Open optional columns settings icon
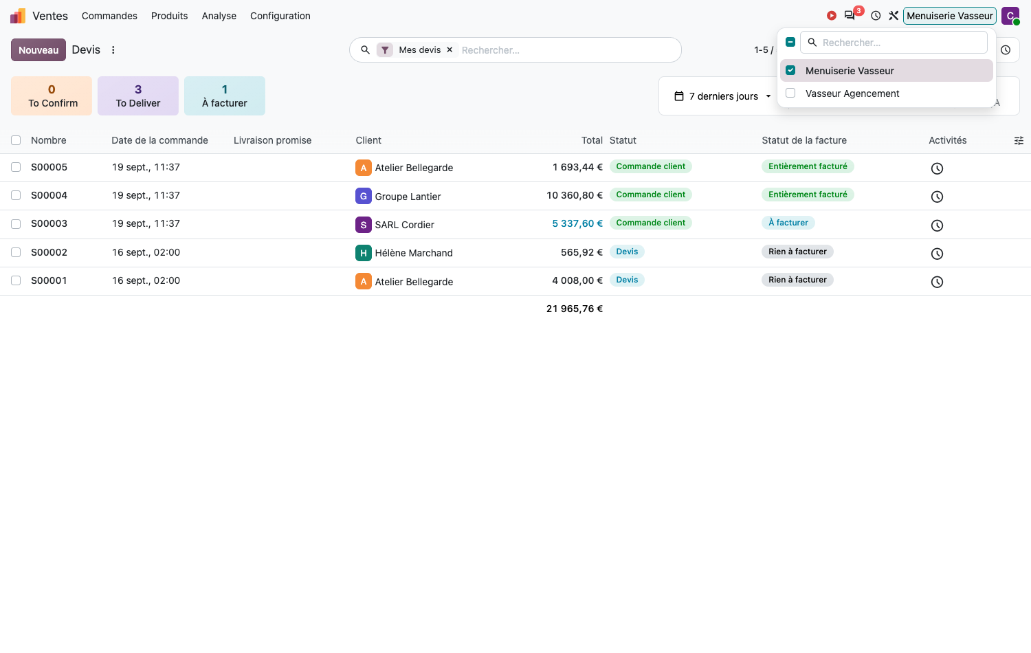The height and width of the screenshot is (653, 1031). click(x=1019, y=141)
